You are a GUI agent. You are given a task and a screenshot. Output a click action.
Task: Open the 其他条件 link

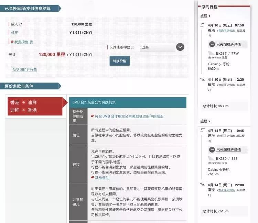[x=102, y=178]
